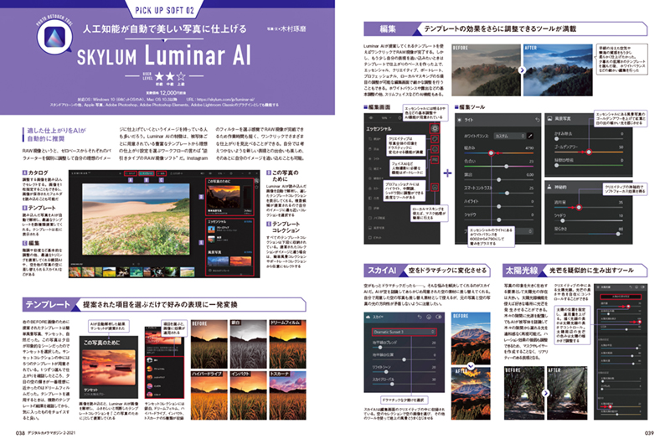Select the waterfall filmstrip thumbnail
Image resolution: width=670 pixels, height=444 pixels.
tap(173, 271)
